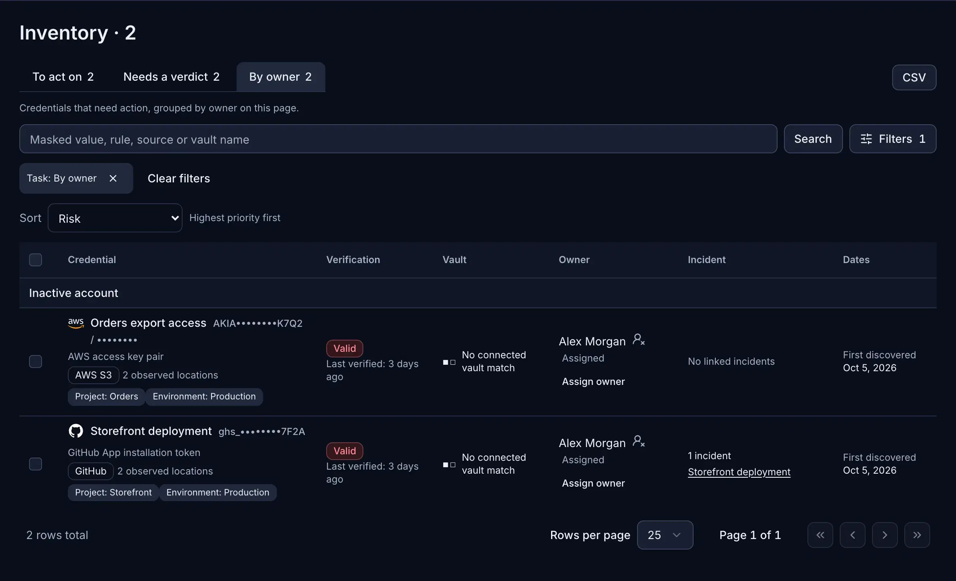The image size is (956, 581).
Task: Click the Project: Orders tag
Action: click(x=107, y=397)
